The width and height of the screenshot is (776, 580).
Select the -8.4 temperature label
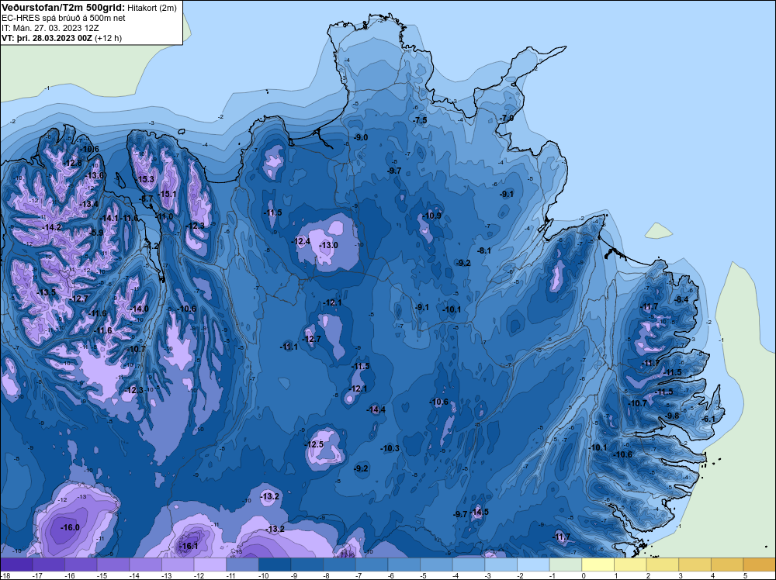[681, 299]
